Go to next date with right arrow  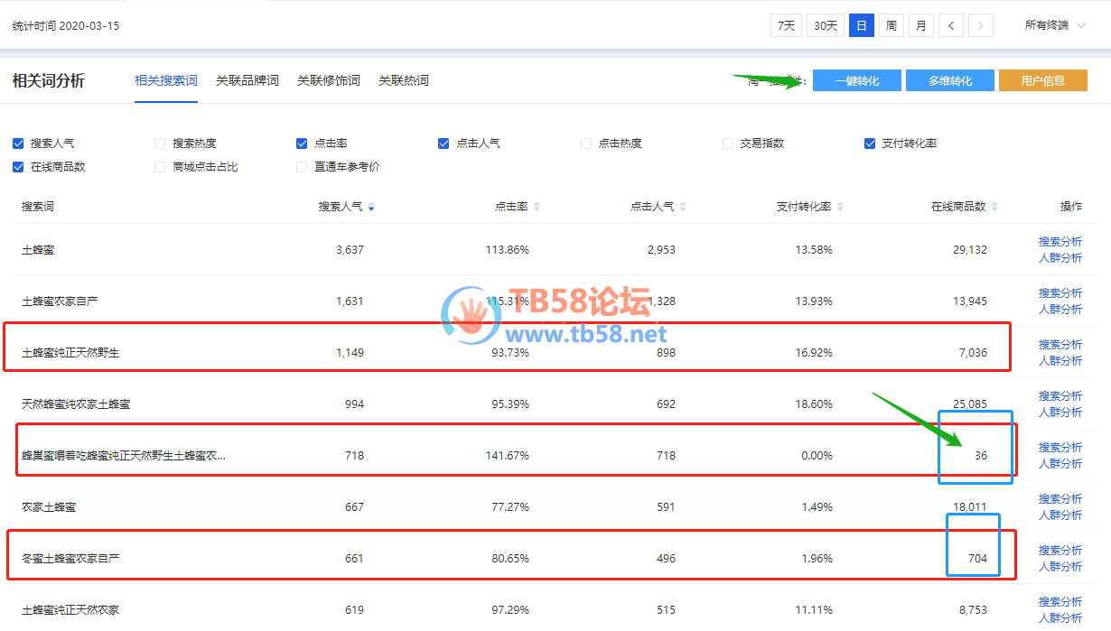[x=981, y=25]
